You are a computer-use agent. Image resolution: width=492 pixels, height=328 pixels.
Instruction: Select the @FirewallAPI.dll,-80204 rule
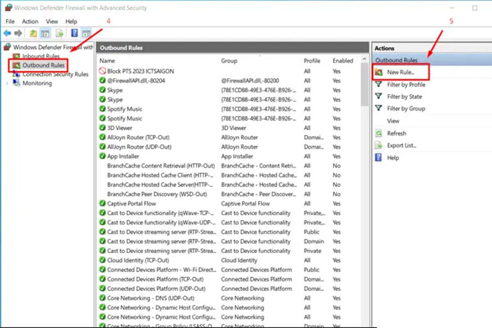[x=136, y=81]
